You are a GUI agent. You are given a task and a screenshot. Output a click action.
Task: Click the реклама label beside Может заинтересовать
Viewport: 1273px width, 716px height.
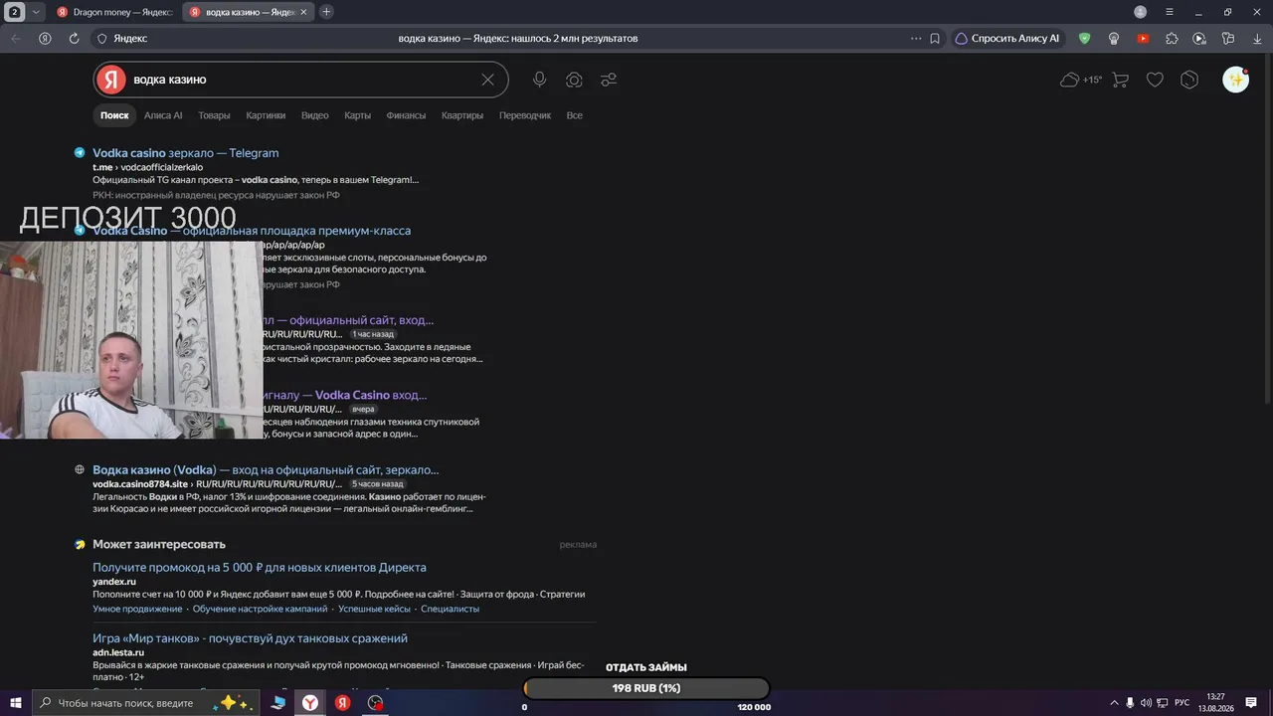click(578, 545)
